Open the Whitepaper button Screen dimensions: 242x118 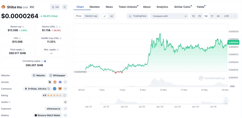pos(57,75)
